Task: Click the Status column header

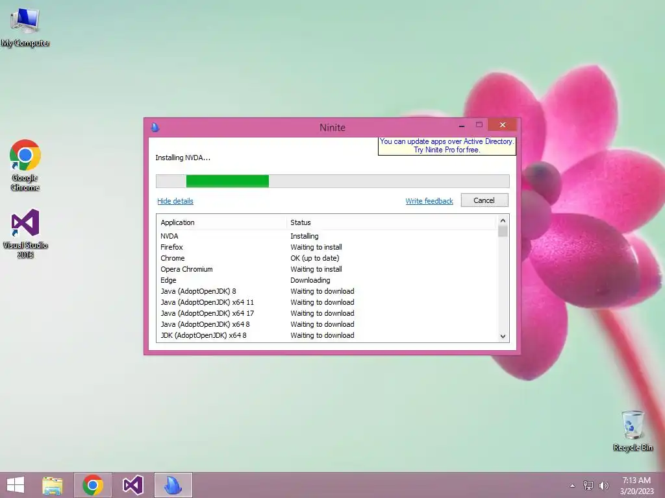Action: coord(391,222)
